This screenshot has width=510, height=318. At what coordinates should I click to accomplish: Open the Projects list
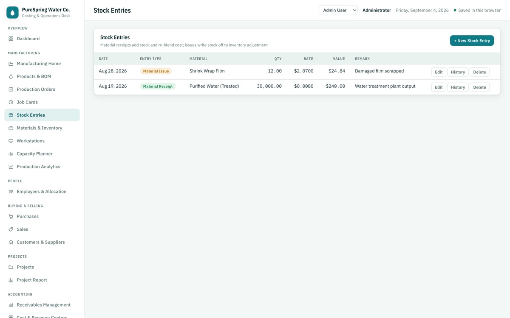click(x=42, y=267)
